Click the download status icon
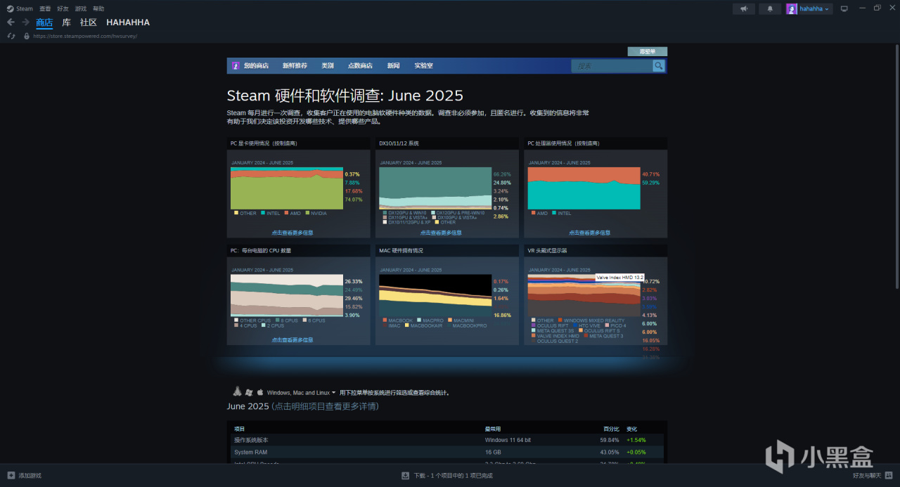 click(405, 476)
